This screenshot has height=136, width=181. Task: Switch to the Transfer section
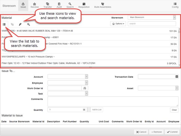point(48,5)
